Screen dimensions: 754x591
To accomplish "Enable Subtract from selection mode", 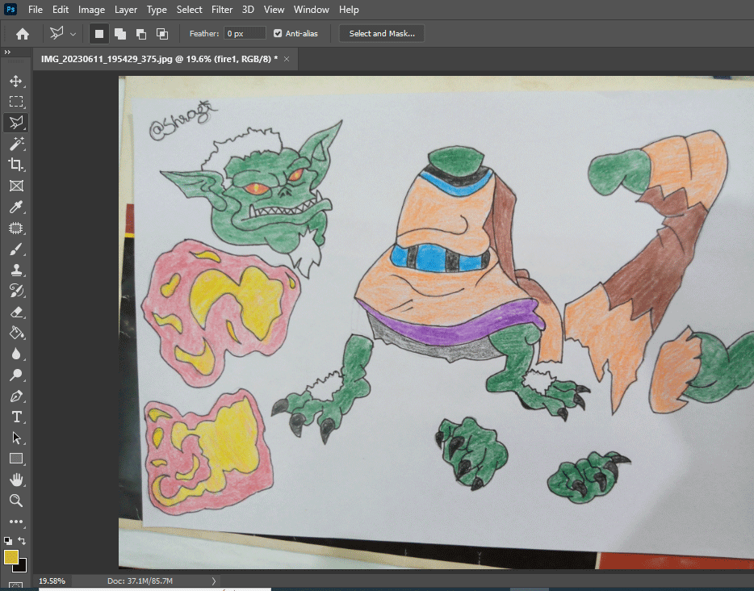I will point(141,34).
